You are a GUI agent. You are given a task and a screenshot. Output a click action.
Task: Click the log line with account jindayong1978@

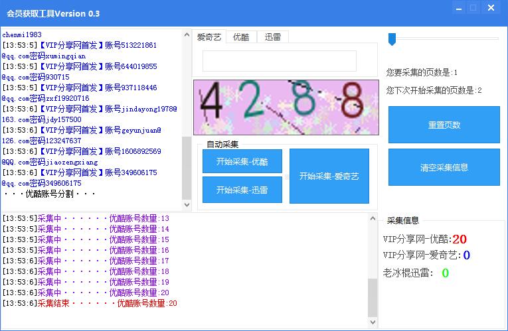point(90,109)
